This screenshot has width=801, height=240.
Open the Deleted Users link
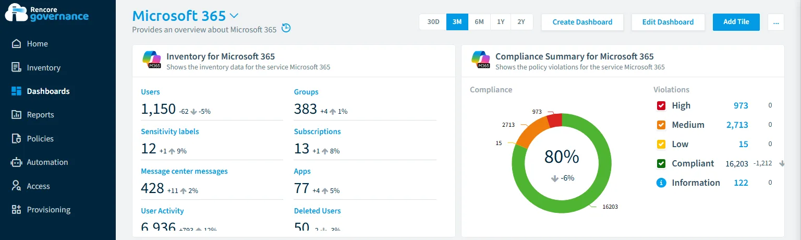(x=318, y=211)
